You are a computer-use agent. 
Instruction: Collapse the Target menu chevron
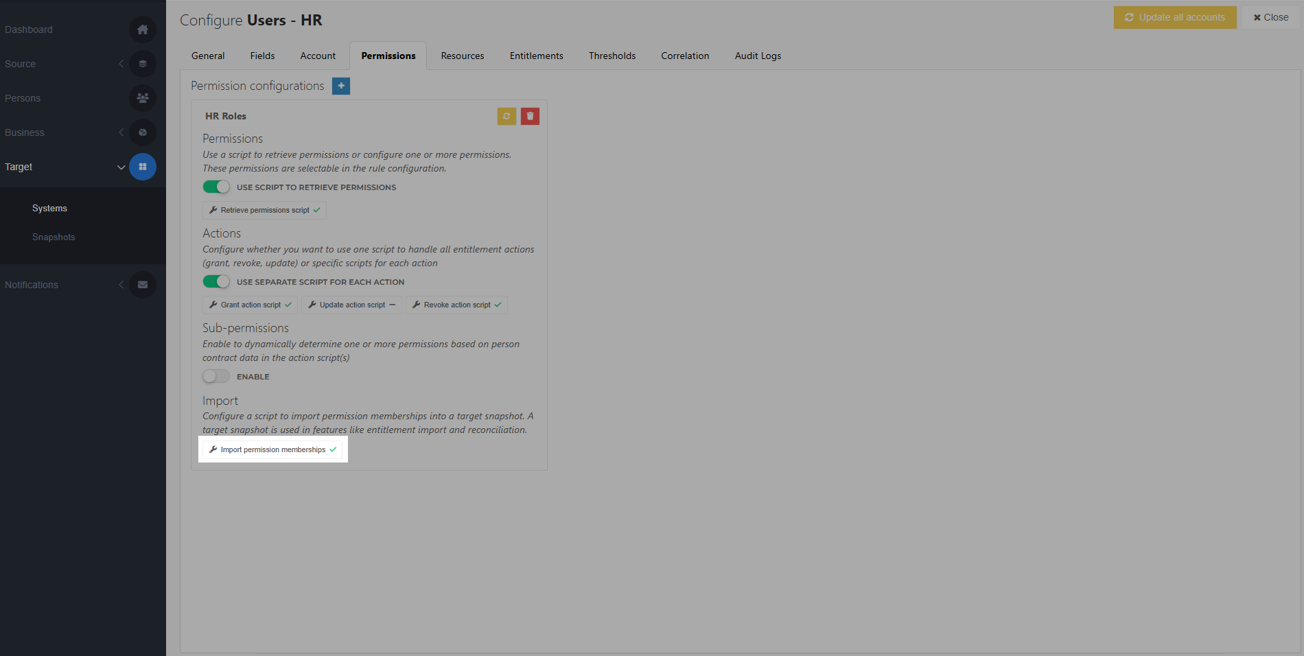[121, 167]
